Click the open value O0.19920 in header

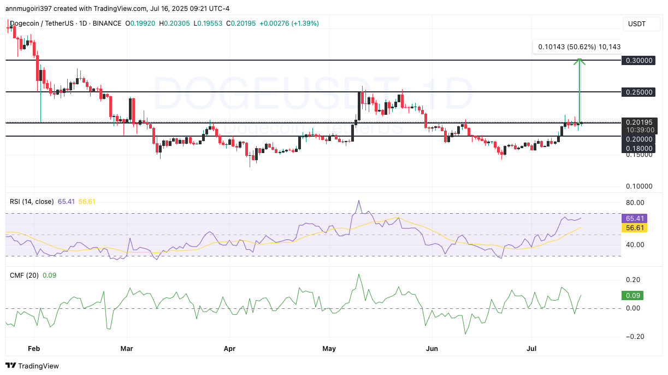click(141, 24)
